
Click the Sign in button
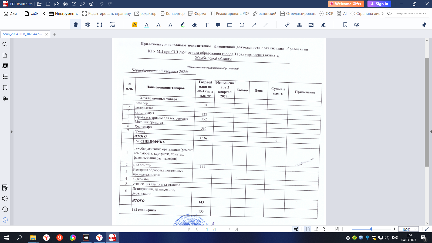(379, 4)
